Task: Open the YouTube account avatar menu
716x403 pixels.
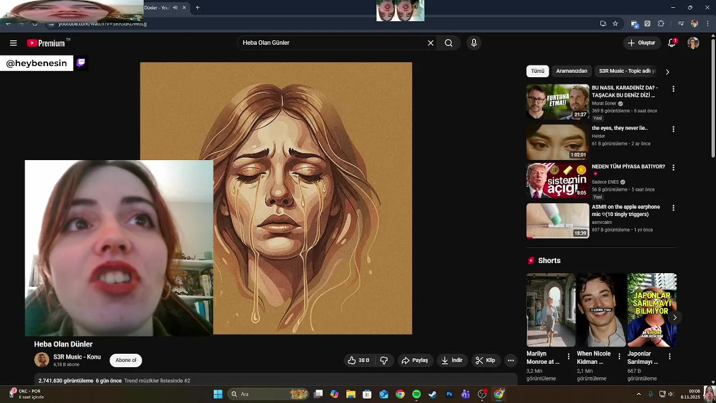Action: (x=693, y=43)
